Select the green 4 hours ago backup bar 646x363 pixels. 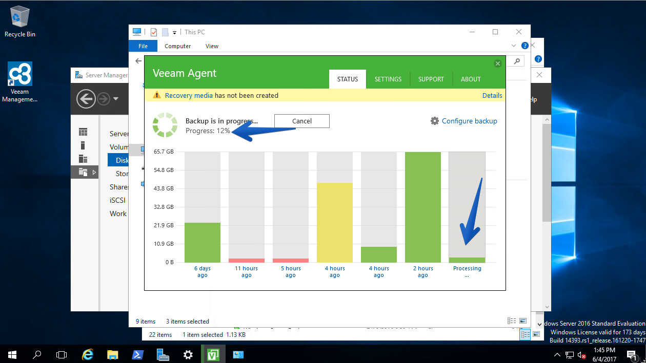click(379, 254)
